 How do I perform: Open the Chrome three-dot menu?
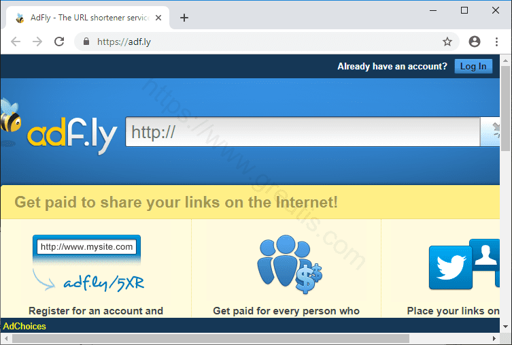pyautogui.click(x=496, y=42)
